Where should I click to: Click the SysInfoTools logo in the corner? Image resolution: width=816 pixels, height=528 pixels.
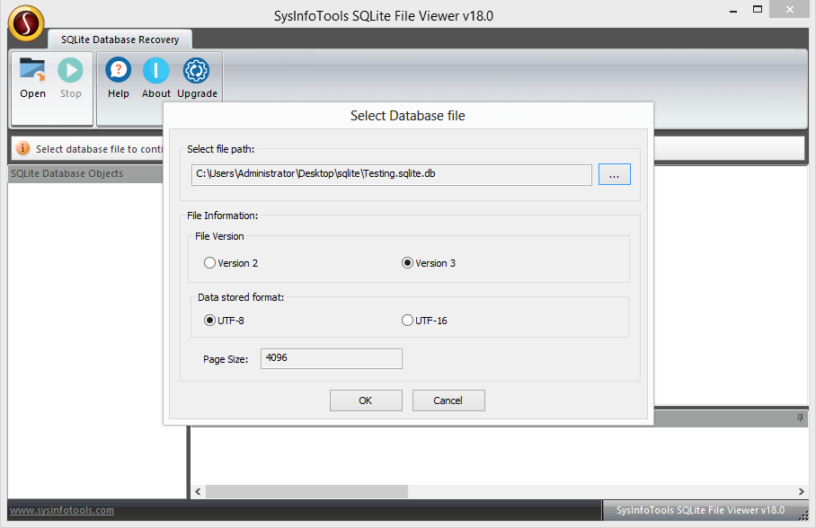(x=25, y=23)
